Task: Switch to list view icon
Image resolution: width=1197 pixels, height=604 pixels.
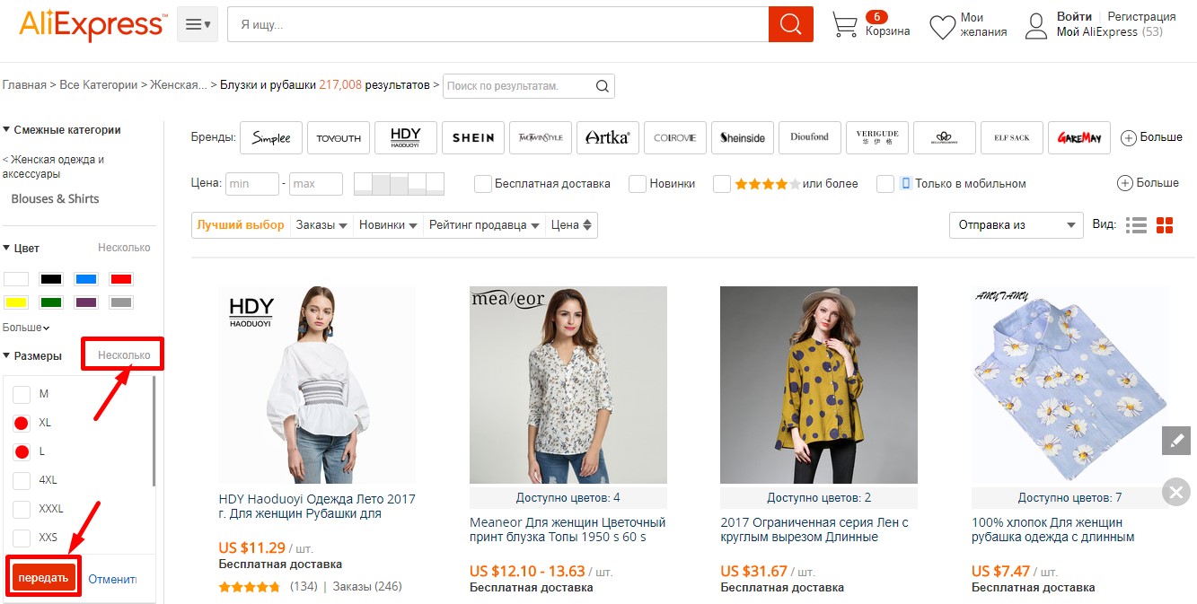Action: (1136, 225)
